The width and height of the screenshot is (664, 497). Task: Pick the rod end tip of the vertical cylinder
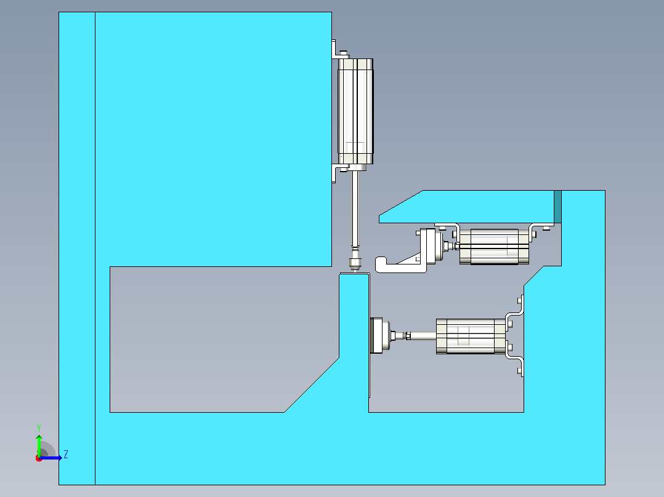[x=355, y=264]
